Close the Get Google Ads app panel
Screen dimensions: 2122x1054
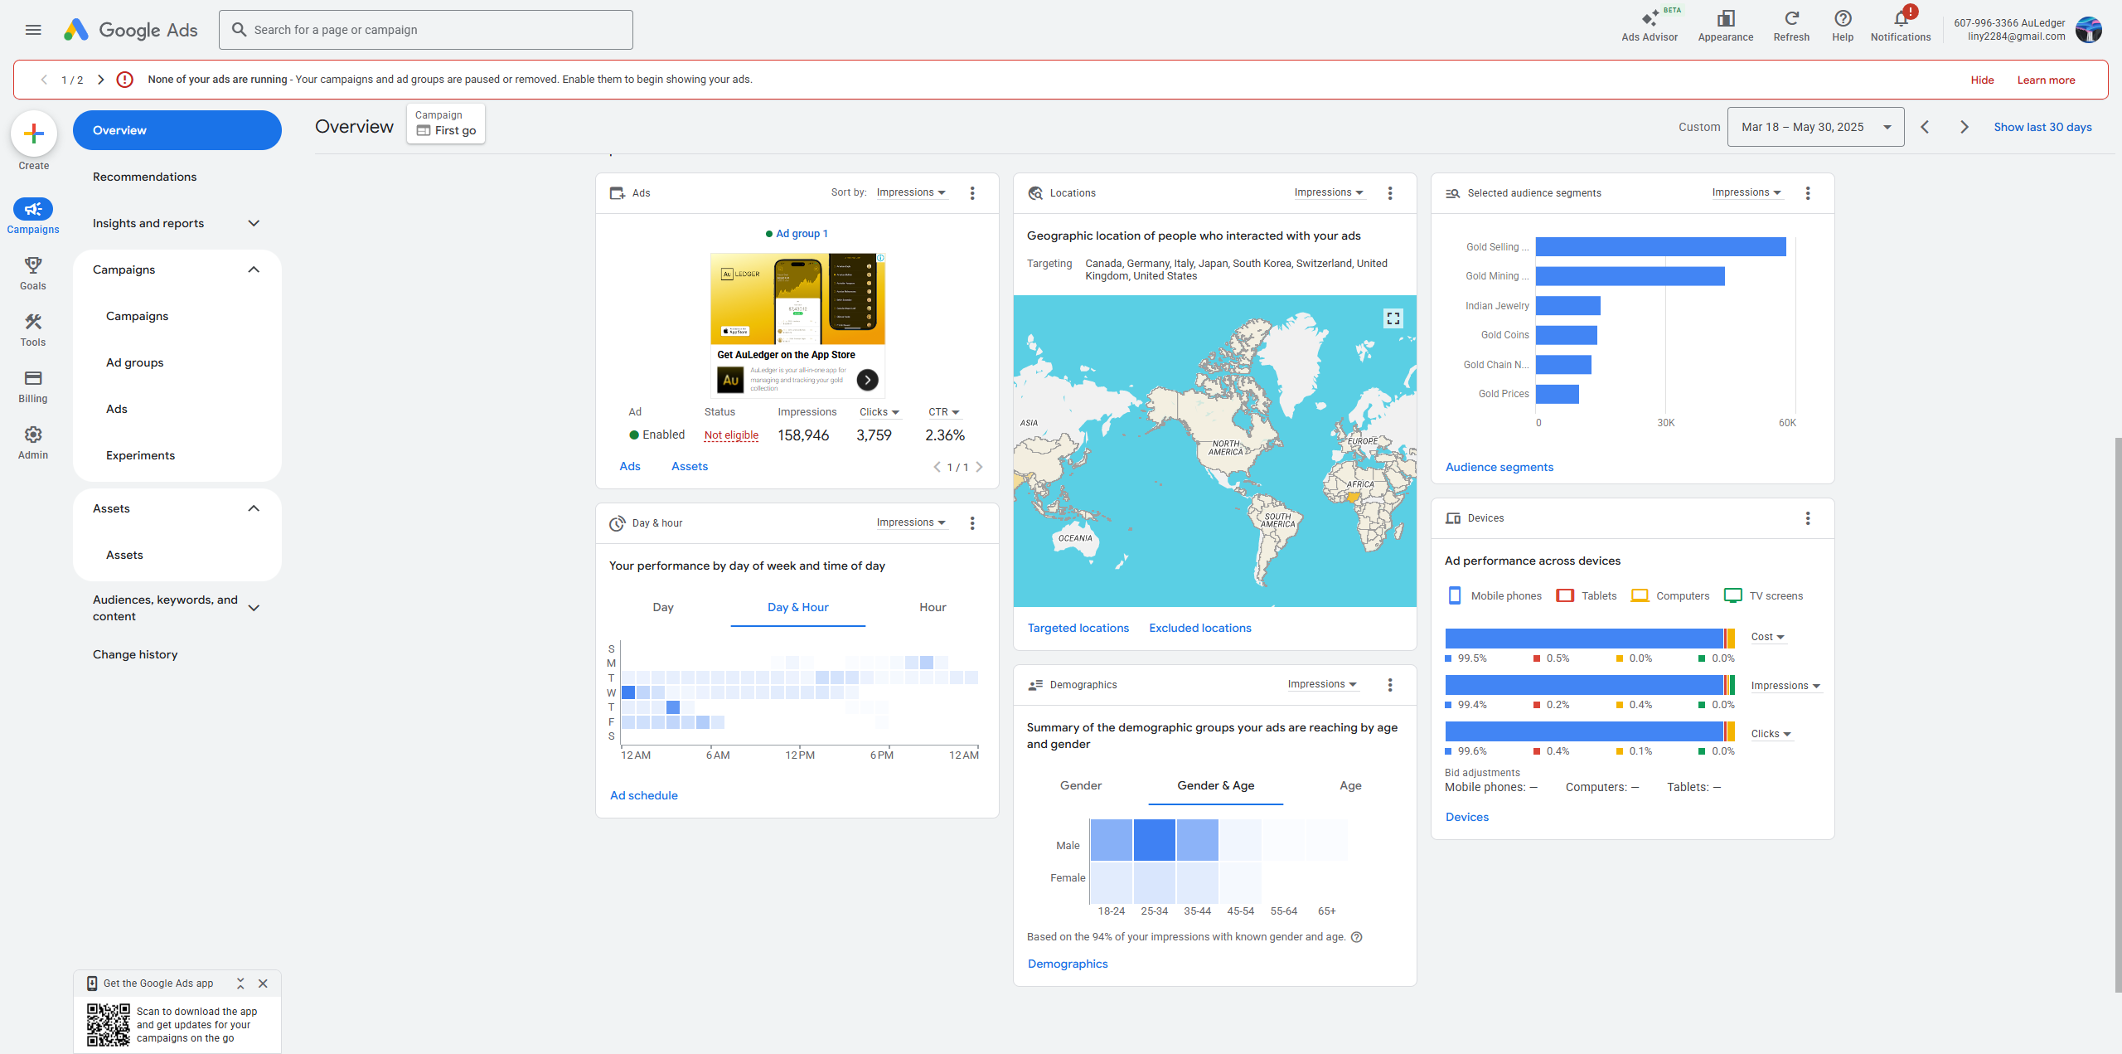click(263, 984)
